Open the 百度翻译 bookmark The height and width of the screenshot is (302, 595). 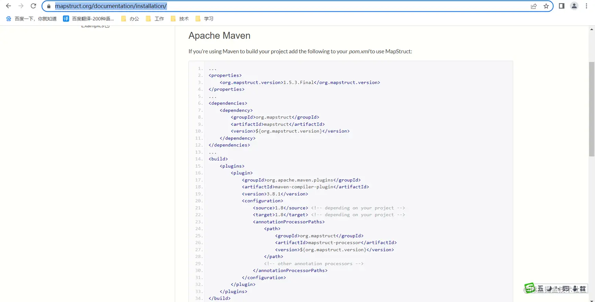[89, 18]
